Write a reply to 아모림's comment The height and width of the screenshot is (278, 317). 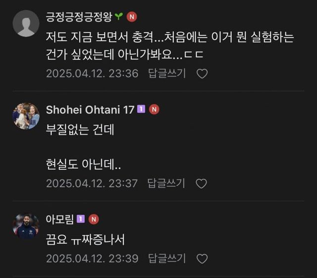(x=167, y=259)
